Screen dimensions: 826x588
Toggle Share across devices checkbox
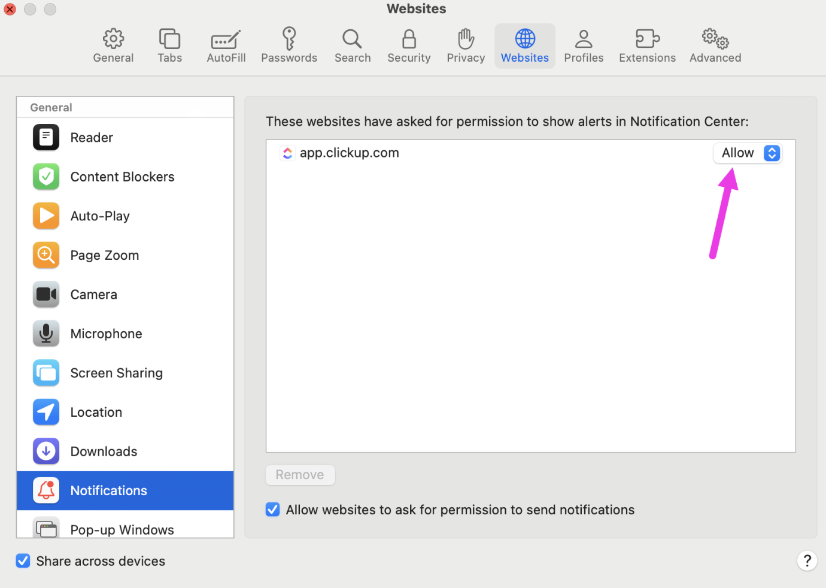[x=23, y=561]
